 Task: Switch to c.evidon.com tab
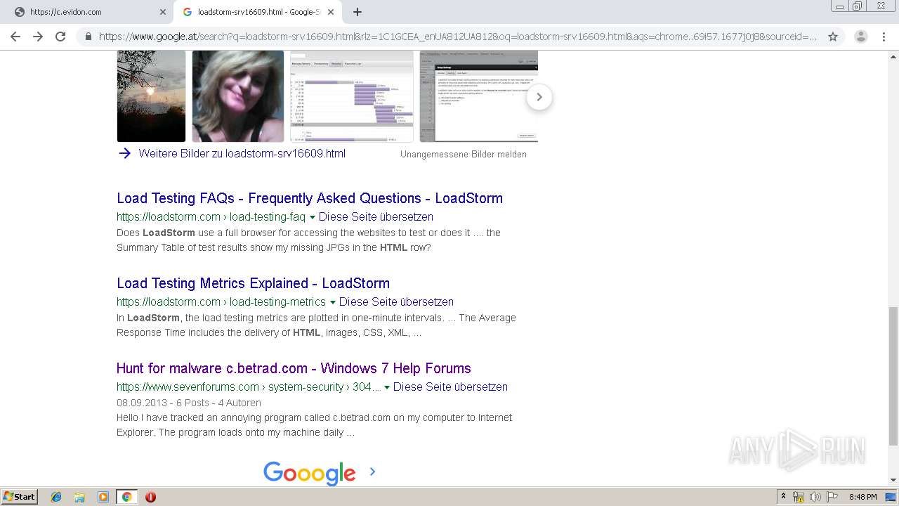(x=88, y=12)
